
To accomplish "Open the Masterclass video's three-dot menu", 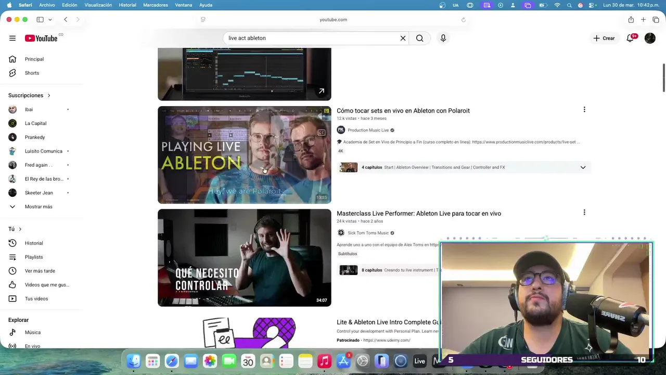I will click(584, 213).
